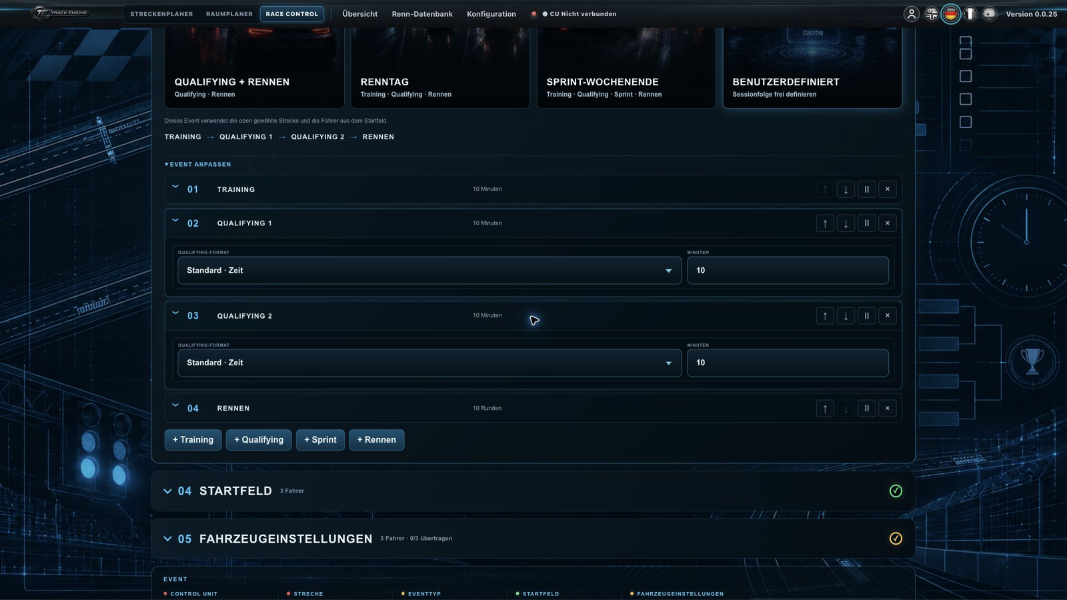Move the Rennen session up

[825, 409]
